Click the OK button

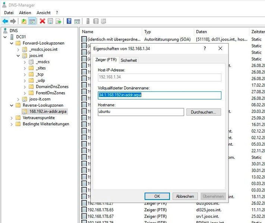[x=157, y=196]
